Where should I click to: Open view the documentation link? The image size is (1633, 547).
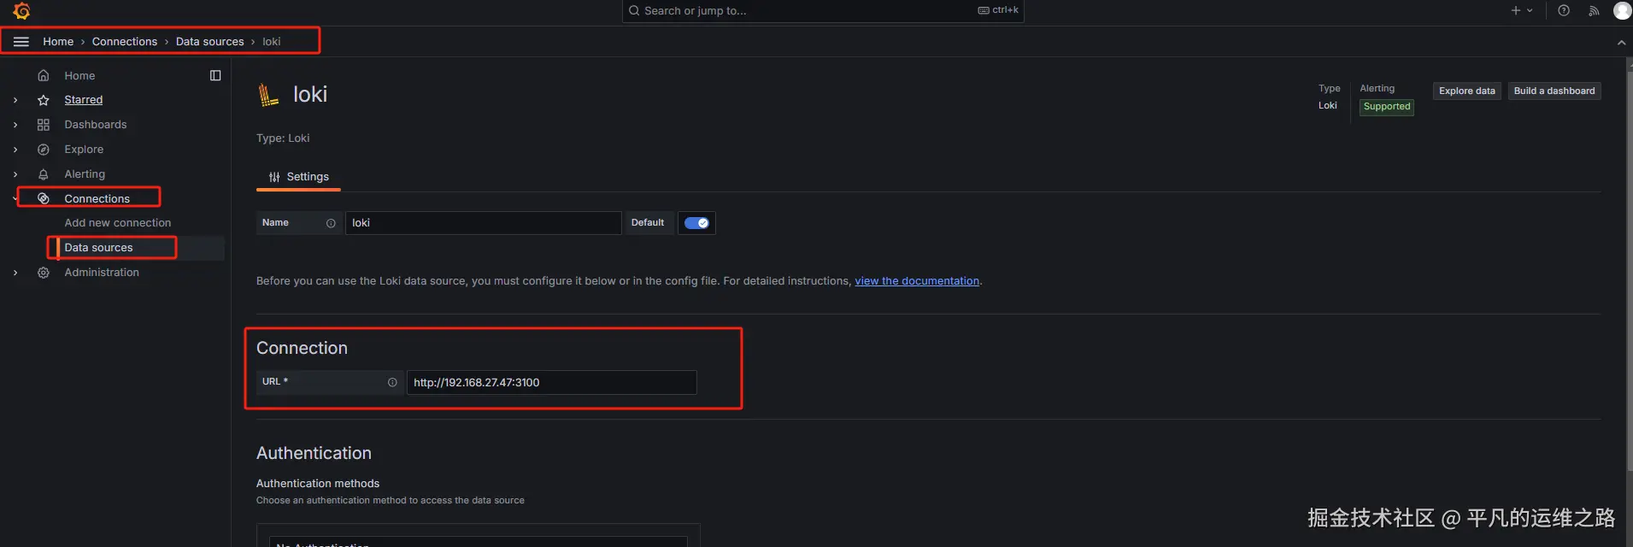pyautogui.click(x=917, y=281)
